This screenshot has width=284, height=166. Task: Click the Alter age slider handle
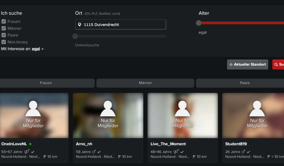pos(199,23)
